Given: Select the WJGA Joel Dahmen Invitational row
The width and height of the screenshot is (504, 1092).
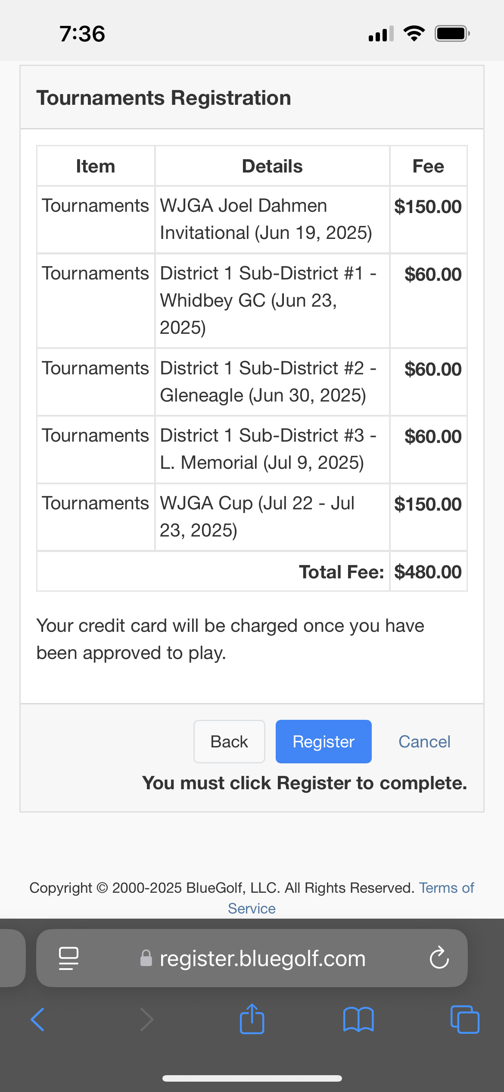Looking at the screenshot, I should click(x=265, y=219).
